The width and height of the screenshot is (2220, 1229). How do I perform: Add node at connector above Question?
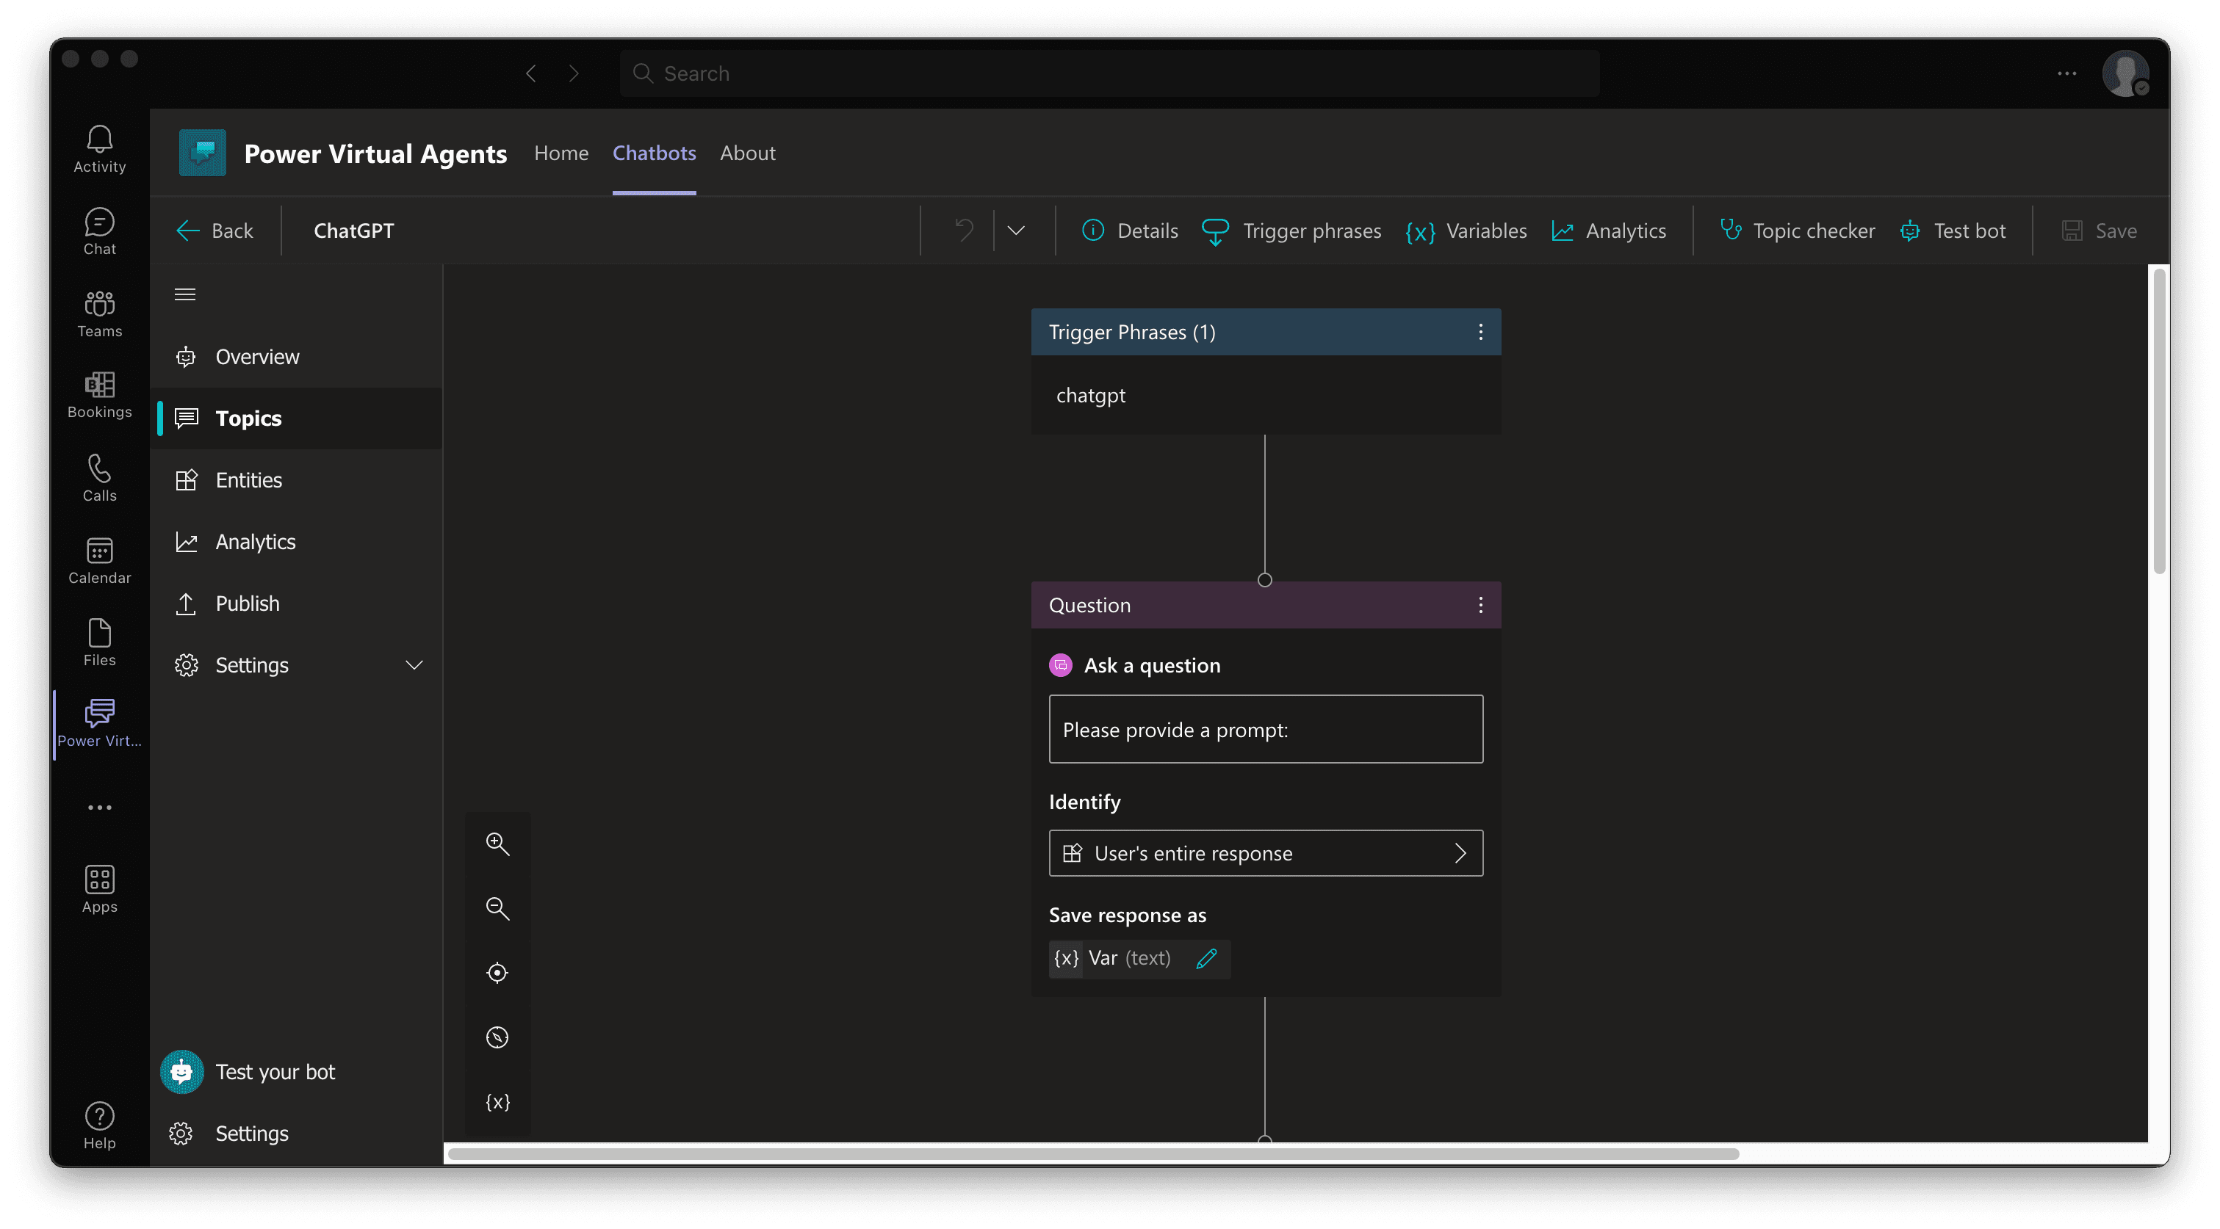tap(1264, 579)
